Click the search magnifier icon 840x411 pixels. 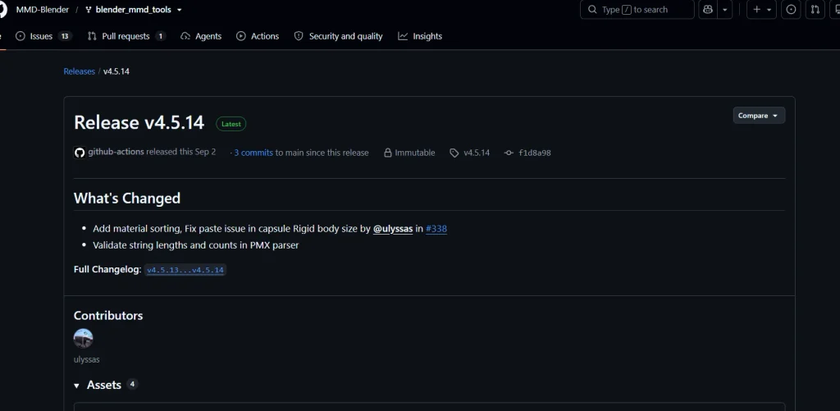click(x=592, y=10)
